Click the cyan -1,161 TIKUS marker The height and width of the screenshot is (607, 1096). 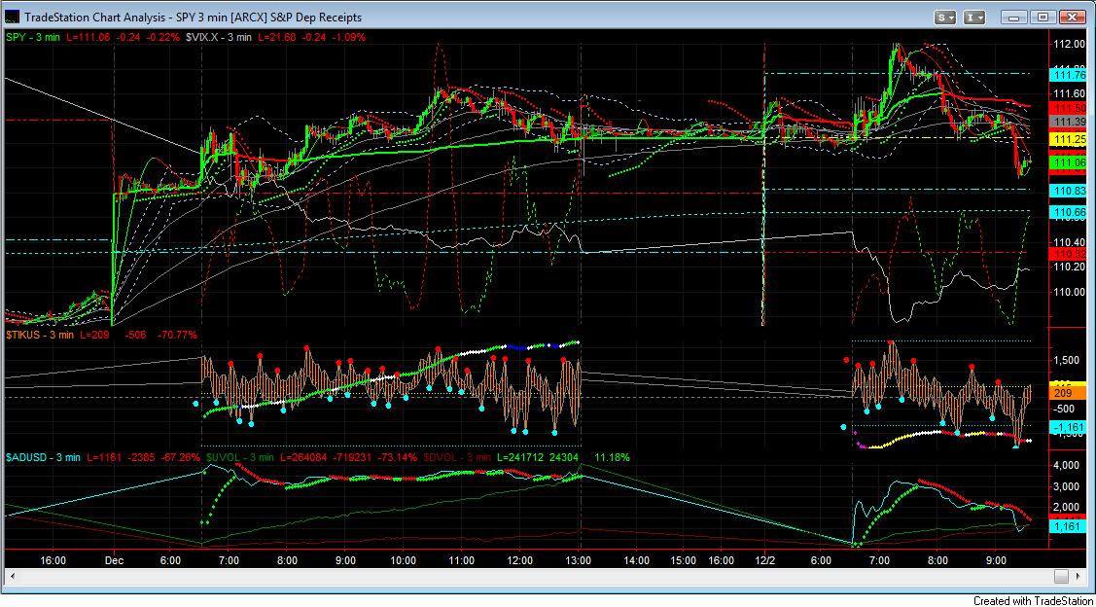[1068, 426]
